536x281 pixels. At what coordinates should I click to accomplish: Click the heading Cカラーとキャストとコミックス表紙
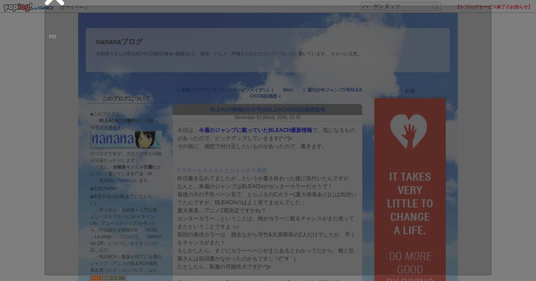222,170
